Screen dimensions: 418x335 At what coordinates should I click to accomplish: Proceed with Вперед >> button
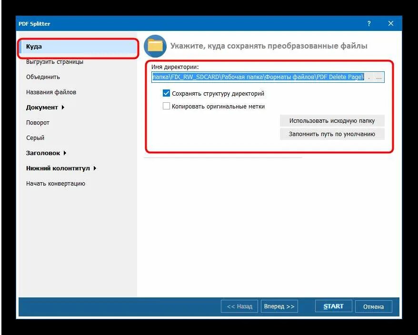coord(279,306)
